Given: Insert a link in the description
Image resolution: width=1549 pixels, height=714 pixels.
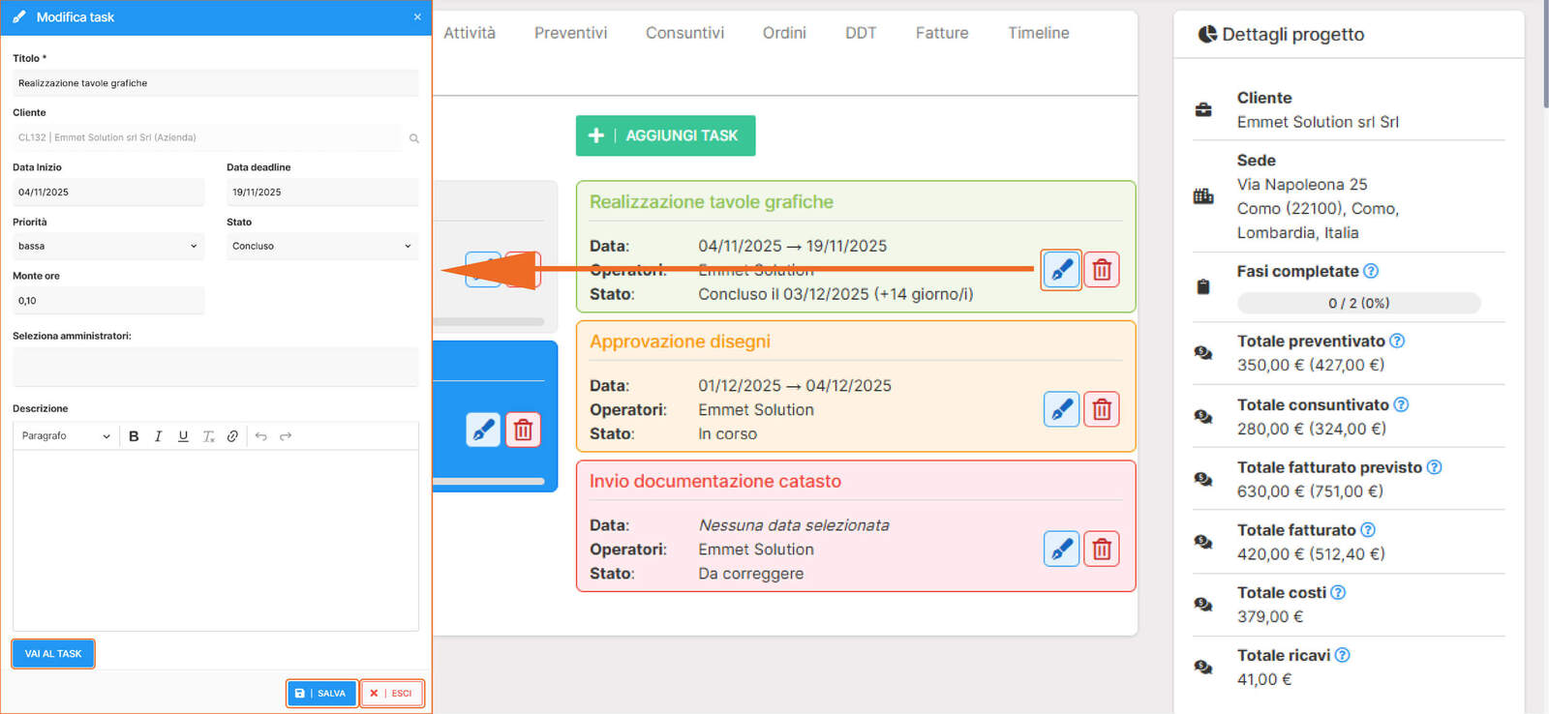Looking at the screenshot, I should click(x=232, y=436).
